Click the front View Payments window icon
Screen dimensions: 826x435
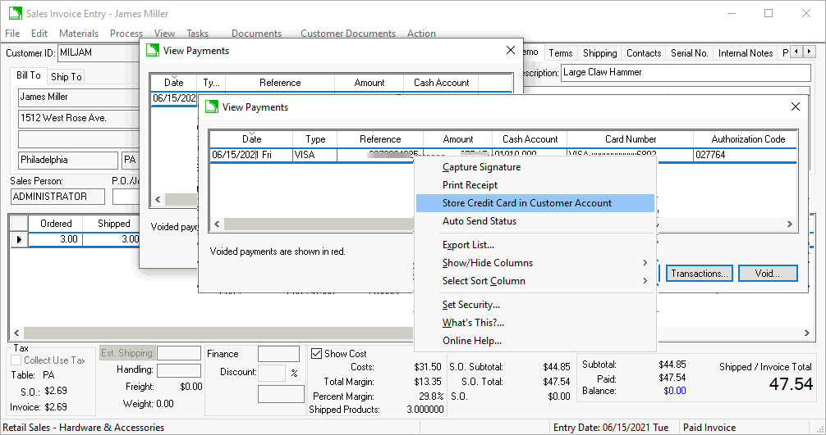(x=212, y=106)
